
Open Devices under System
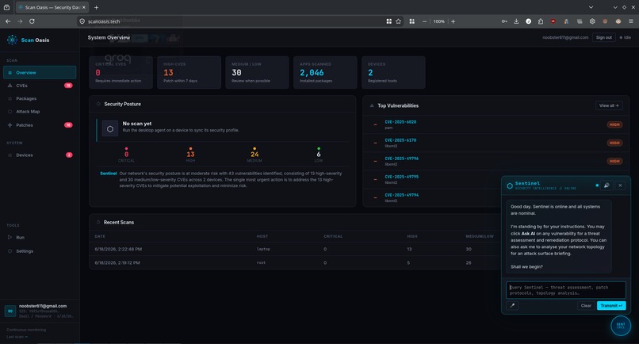pyautogui.click(x=40, y=155)
